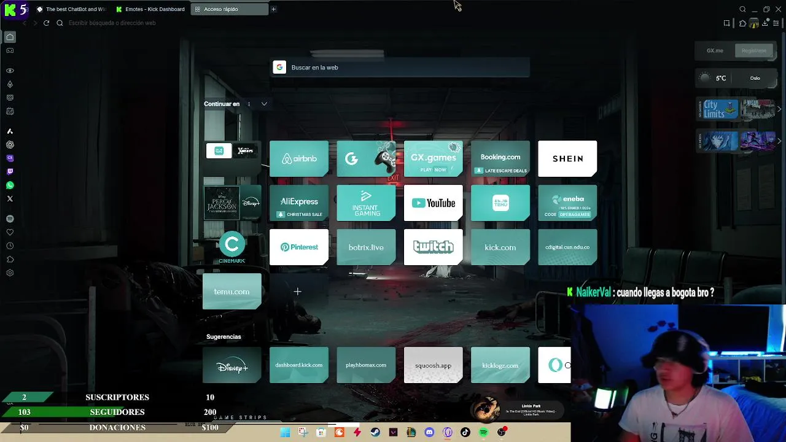This screenshot has height=442, width=786.
Task: Switch to Emotes - Kick Dashboard tab
Action: click(x=150, y=9)
